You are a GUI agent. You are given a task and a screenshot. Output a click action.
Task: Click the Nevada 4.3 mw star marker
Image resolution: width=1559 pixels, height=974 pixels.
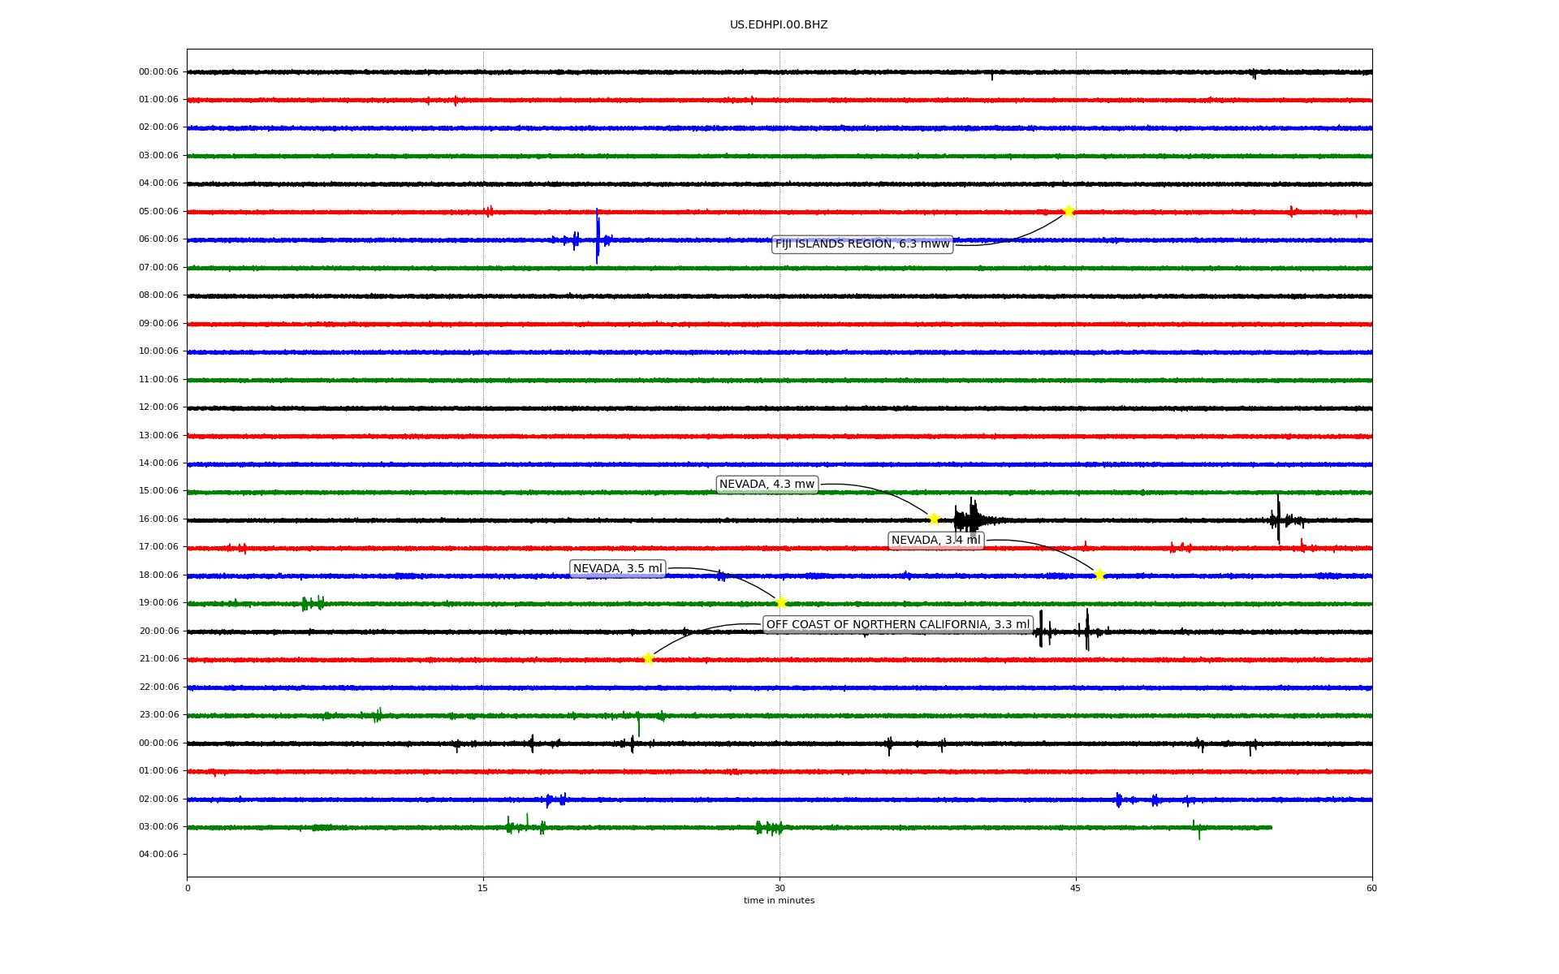tap(934, 519)
